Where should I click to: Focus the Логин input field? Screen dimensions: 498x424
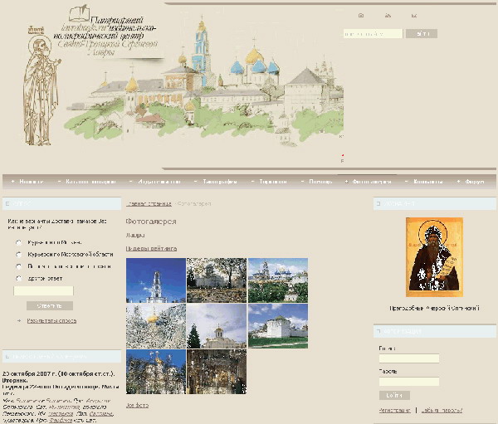click(409, 358)
